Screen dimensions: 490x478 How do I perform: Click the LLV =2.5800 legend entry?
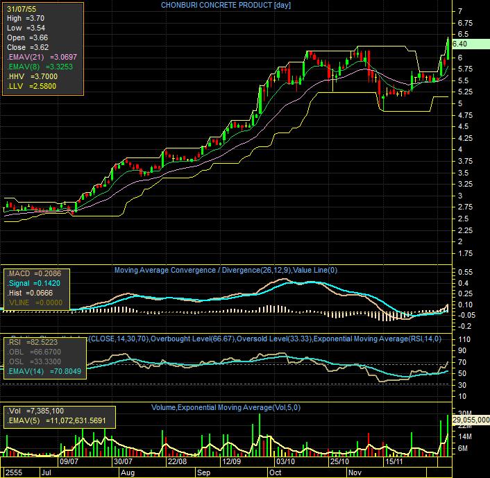(x=31, y=86)
